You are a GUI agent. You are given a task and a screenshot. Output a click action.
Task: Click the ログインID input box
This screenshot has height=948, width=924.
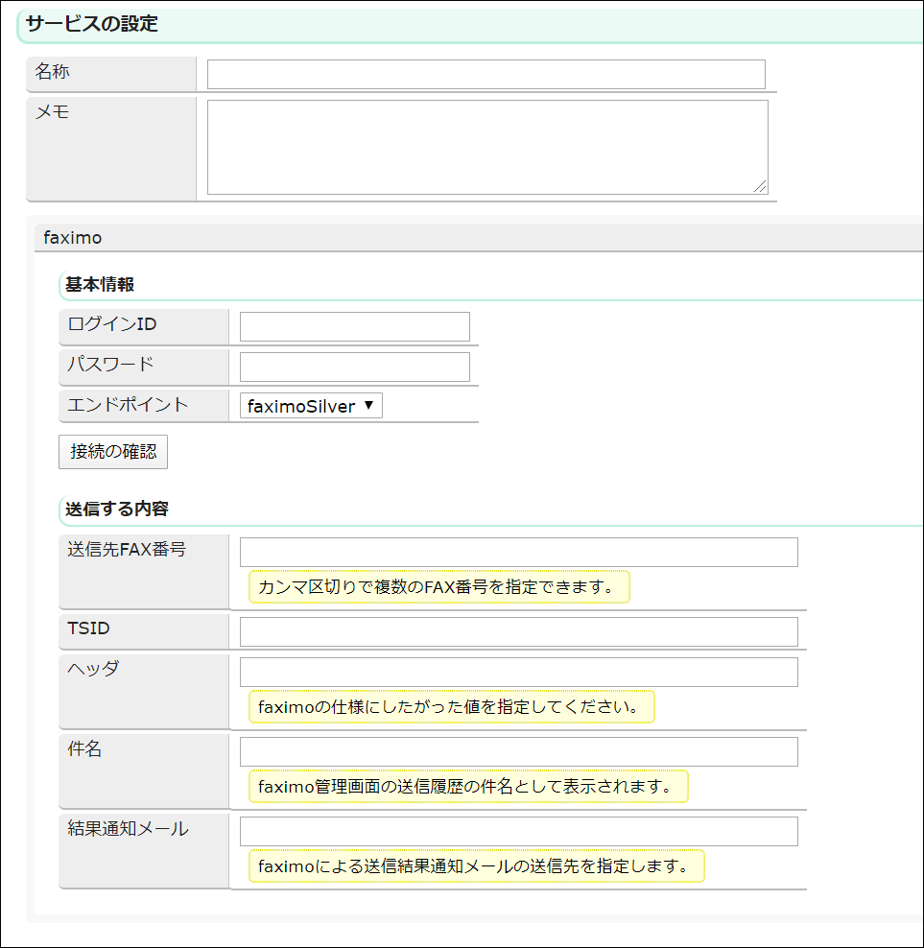tap(354, 326)
